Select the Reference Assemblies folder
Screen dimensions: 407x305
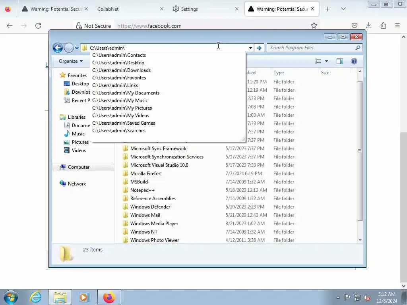[153, 199]
